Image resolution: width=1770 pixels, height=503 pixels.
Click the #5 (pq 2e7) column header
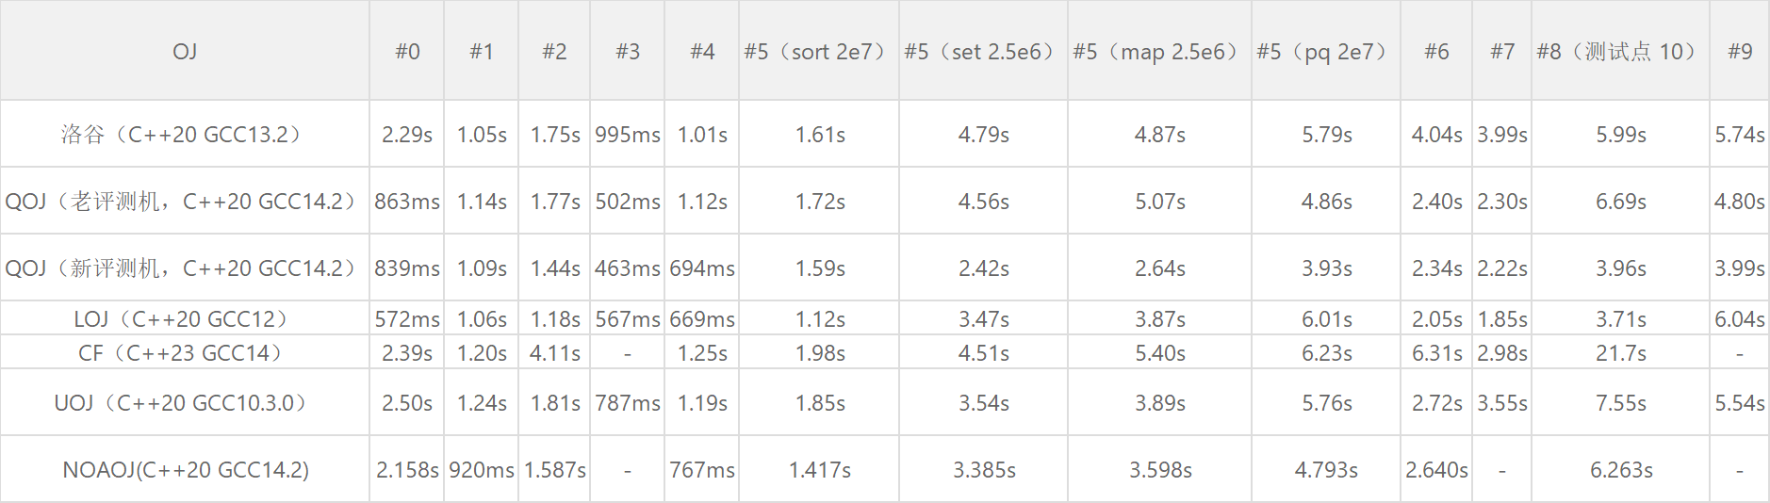point(1325,52)
